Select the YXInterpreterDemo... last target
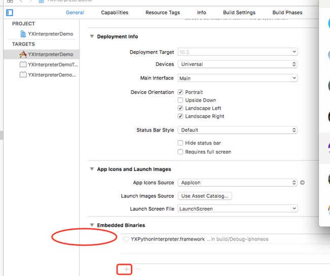The height and width of the screenshot is (276, 330). (x=48, y=75)
